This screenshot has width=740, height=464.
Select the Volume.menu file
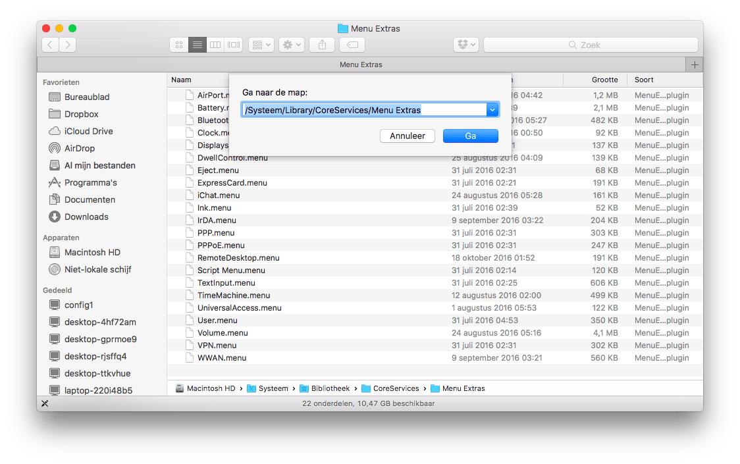click(223, 333)
